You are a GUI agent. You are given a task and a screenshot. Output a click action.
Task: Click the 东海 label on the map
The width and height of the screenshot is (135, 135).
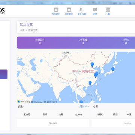point(99,79)
